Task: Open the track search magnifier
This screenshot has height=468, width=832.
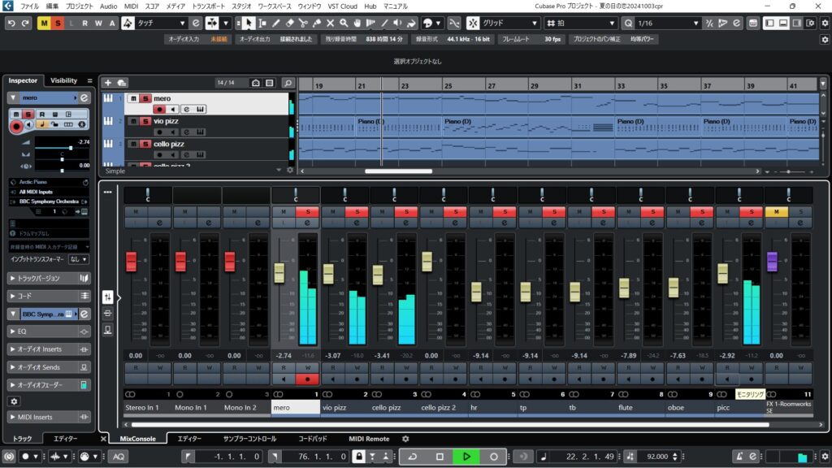Action: 288,83
